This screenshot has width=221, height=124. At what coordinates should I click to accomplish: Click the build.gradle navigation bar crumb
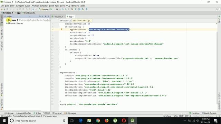pos(29,13)
